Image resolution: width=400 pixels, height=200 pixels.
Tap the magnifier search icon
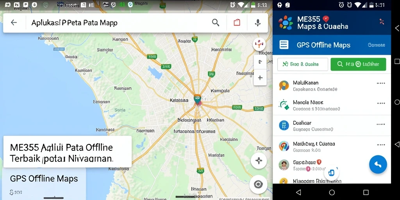click(216, 22)
